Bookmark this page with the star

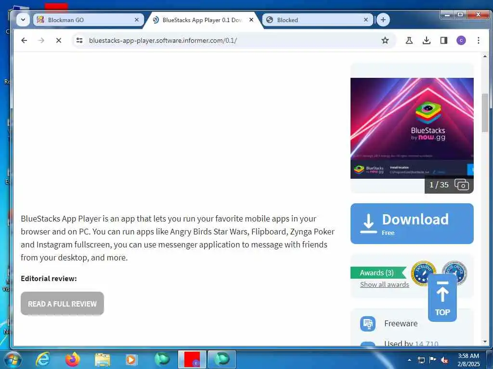coord(385,40)
